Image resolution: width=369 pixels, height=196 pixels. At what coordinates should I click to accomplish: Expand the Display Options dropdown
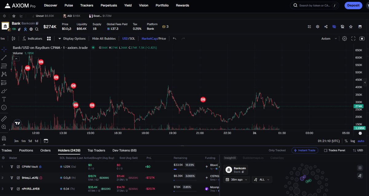coord(72,39)
